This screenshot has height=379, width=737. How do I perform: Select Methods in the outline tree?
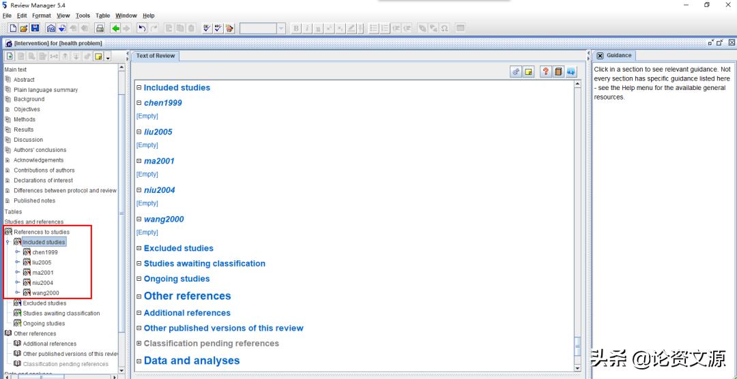(25, 119)
